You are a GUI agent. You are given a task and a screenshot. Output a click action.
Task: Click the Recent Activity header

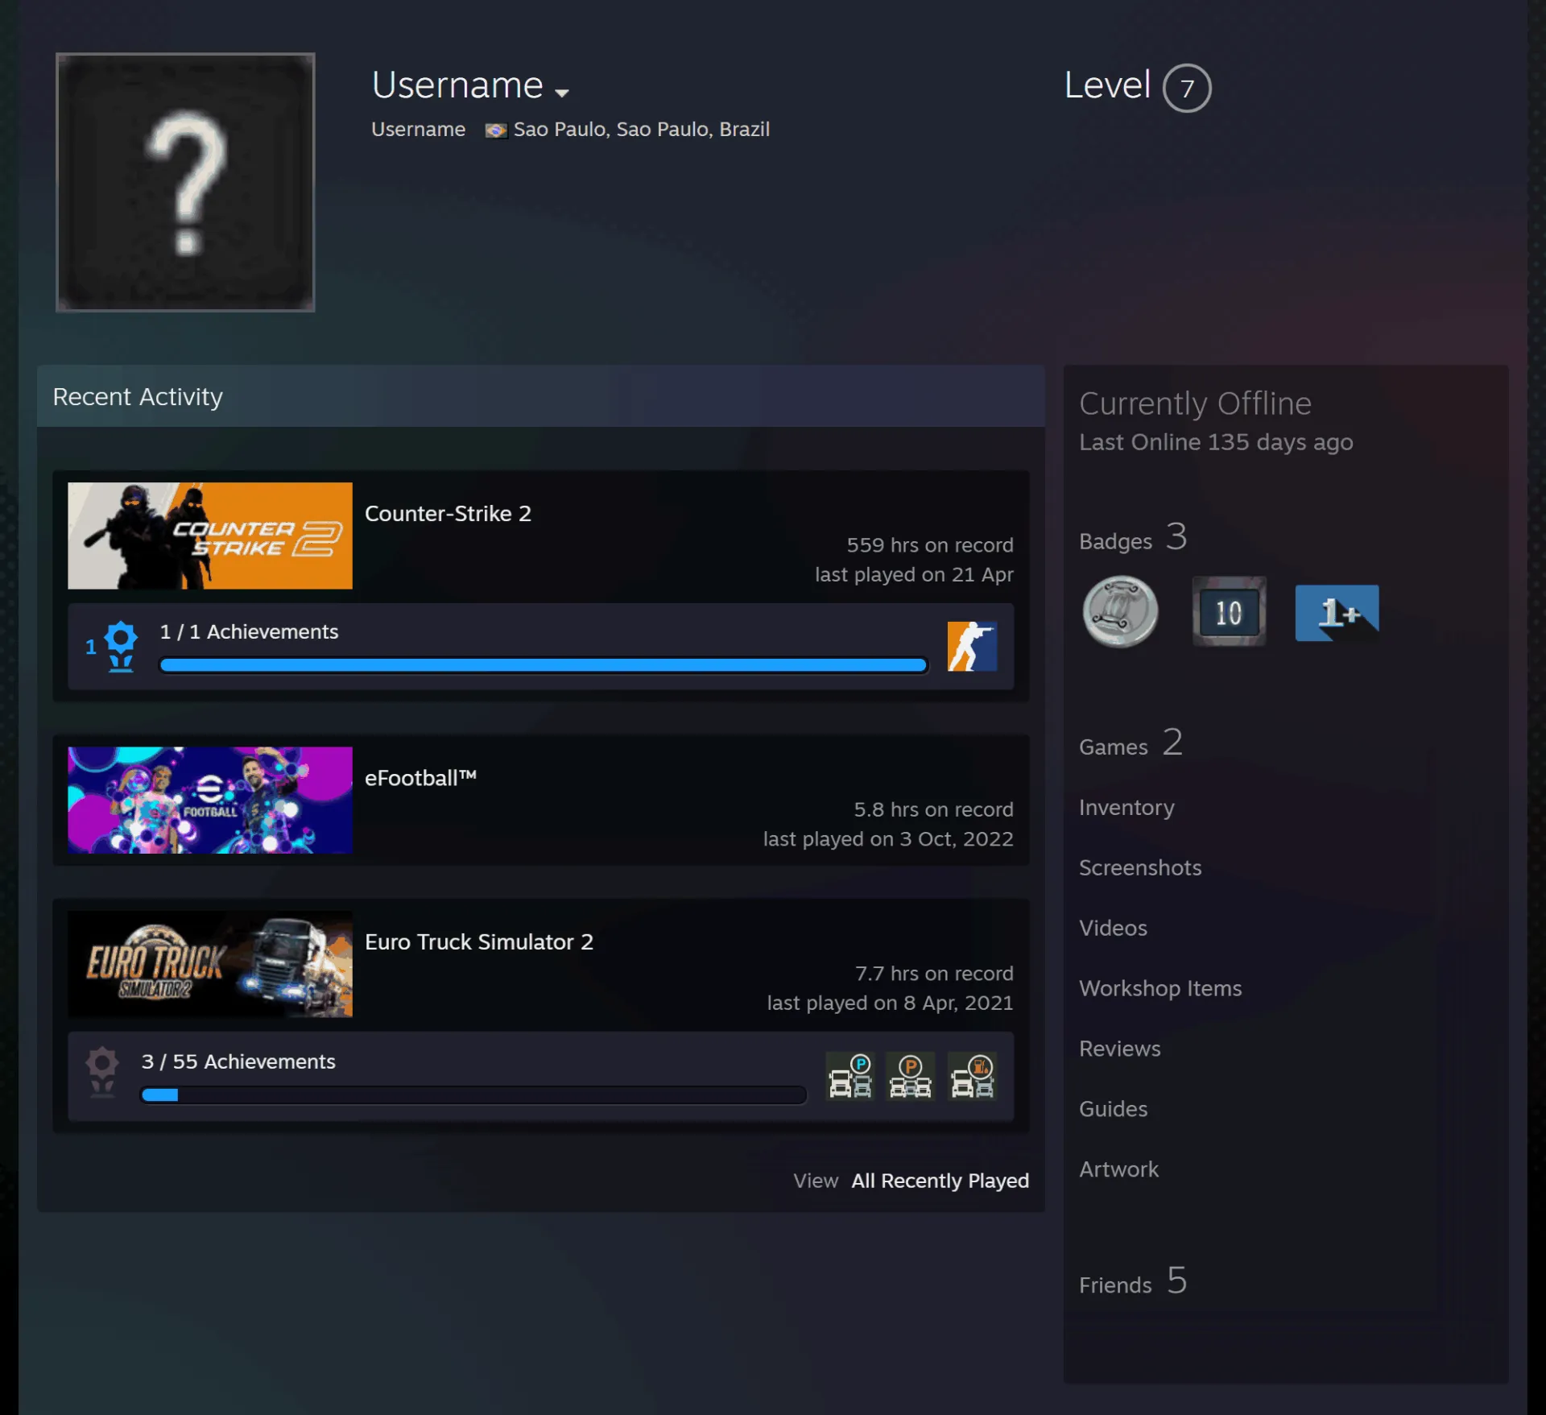pyautogui.click(x=541, y=396)
